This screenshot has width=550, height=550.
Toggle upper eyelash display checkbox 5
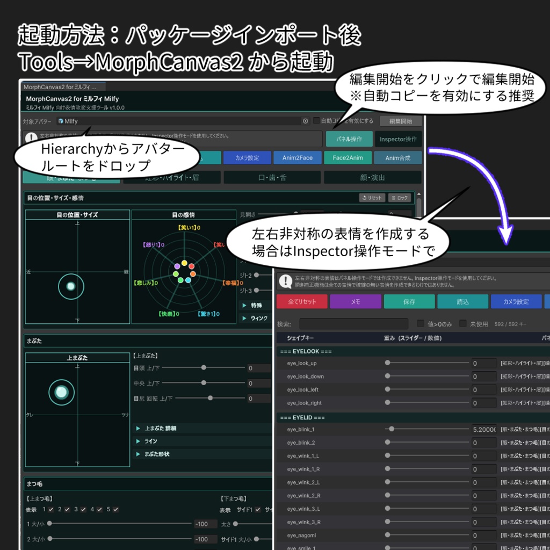click(116, 509)
